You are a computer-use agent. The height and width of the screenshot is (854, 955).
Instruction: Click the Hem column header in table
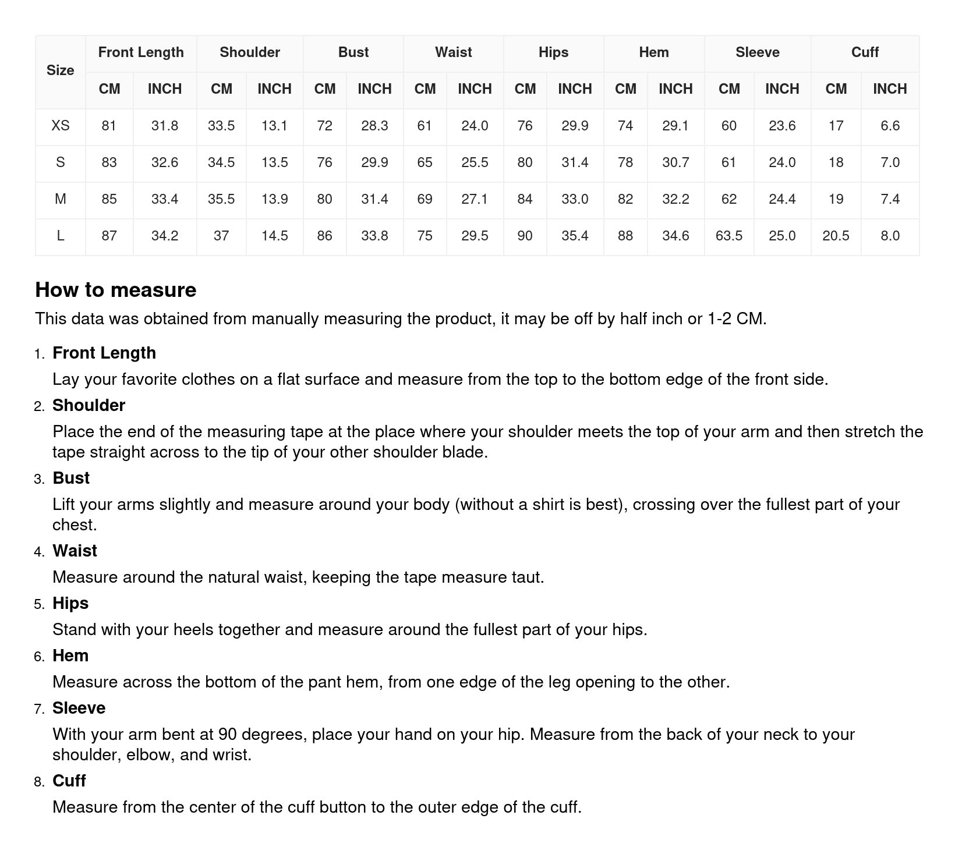(x=654, y=52)
